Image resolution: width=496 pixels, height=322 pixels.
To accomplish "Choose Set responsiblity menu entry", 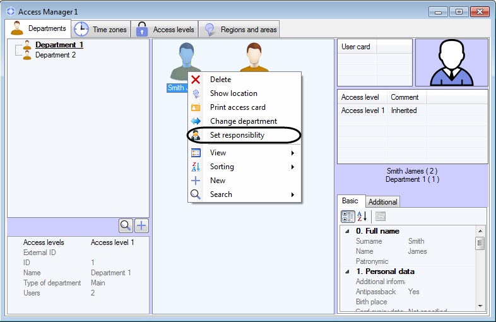I will pyautogui.click(x=244, y=135).
